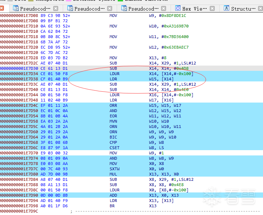Click operand #0x4E8 in SUB X8
This screenshot has height=215, width=263.
[176, 185]
